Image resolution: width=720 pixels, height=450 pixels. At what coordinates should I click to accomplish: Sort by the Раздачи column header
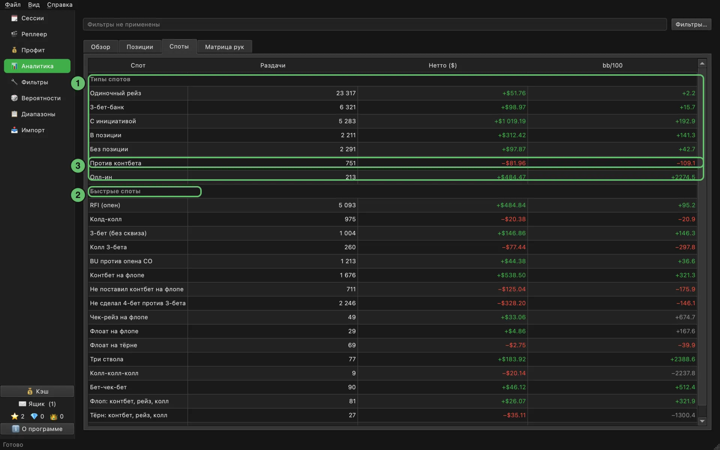273,65
